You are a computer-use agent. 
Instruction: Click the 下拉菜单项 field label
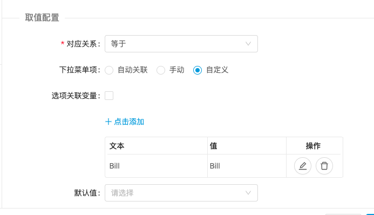(80, 70)
